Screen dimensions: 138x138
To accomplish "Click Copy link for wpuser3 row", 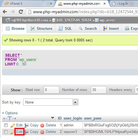I will pos(34,132).
